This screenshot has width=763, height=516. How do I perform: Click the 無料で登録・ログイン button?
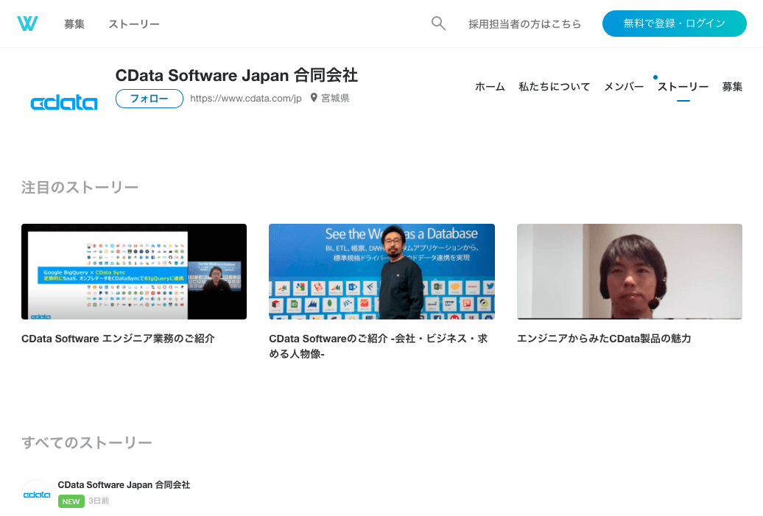pyautogui.click(x=675, y=24)
